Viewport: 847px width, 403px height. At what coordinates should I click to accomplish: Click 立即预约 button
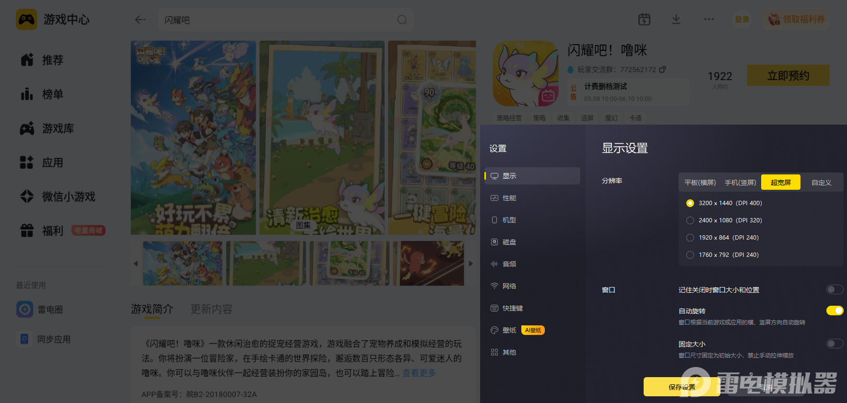[x=788, y=76]
